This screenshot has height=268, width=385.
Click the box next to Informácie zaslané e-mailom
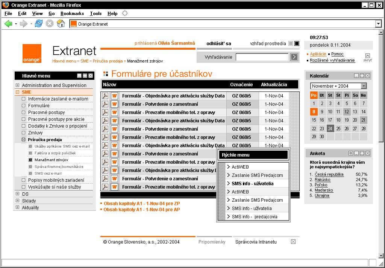(x=24, y=99)
